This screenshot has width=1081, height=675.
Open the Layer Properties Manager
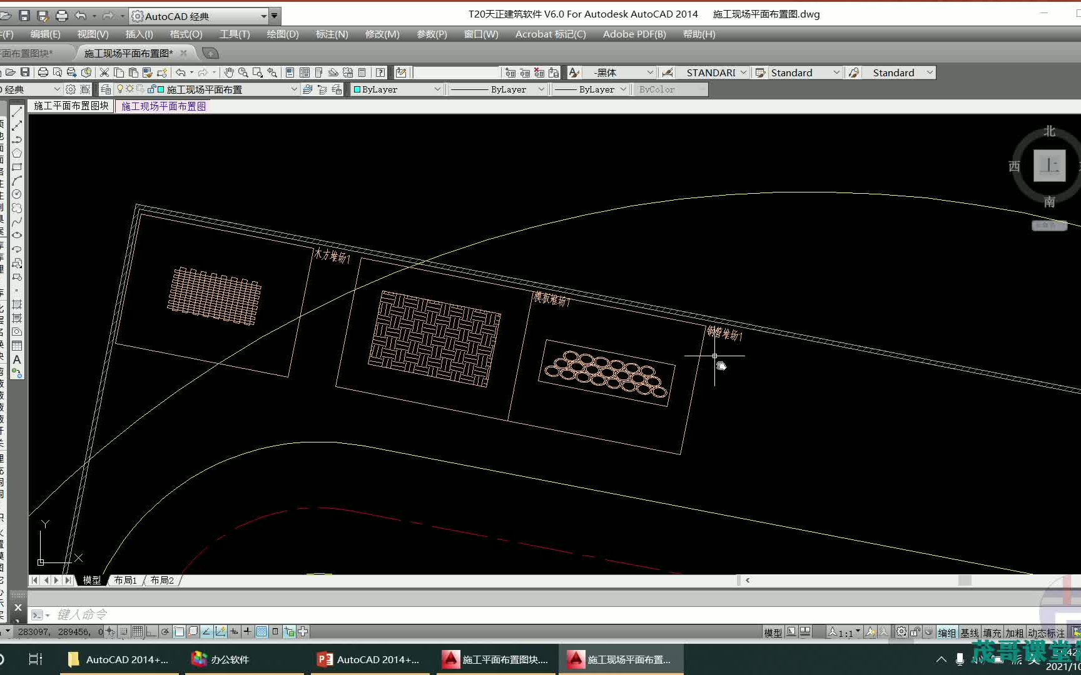105,89
